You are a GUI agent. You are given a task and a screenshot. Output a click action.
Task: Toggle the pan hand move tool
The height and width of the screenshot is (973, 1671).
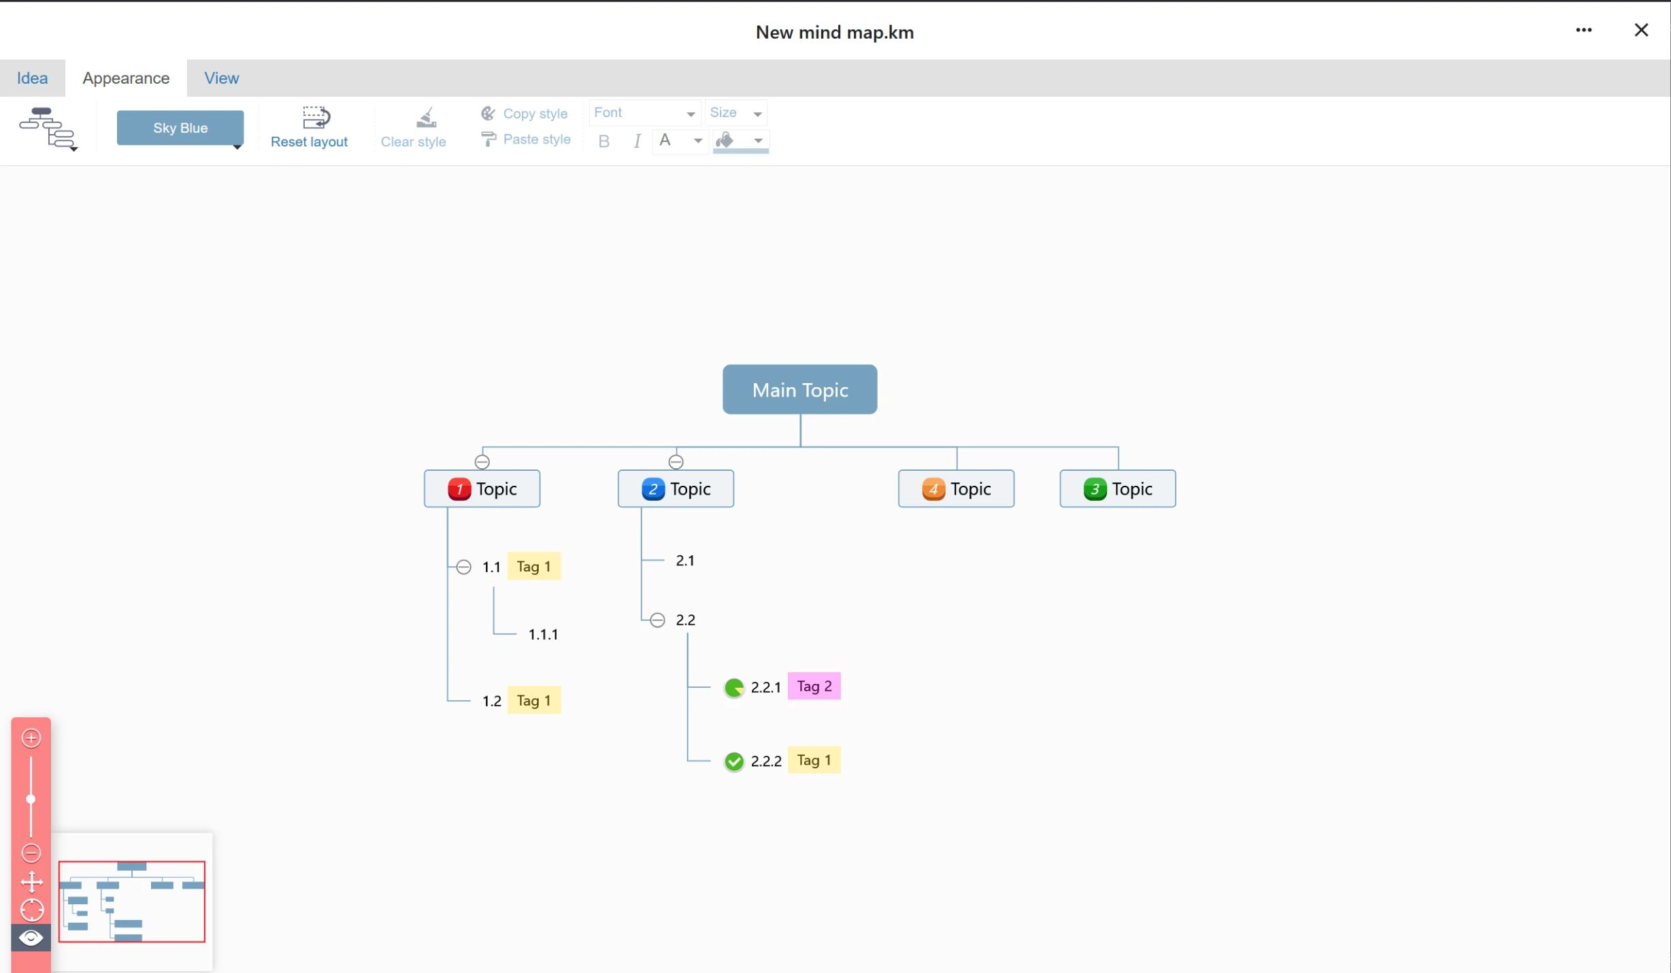(31, 883)
